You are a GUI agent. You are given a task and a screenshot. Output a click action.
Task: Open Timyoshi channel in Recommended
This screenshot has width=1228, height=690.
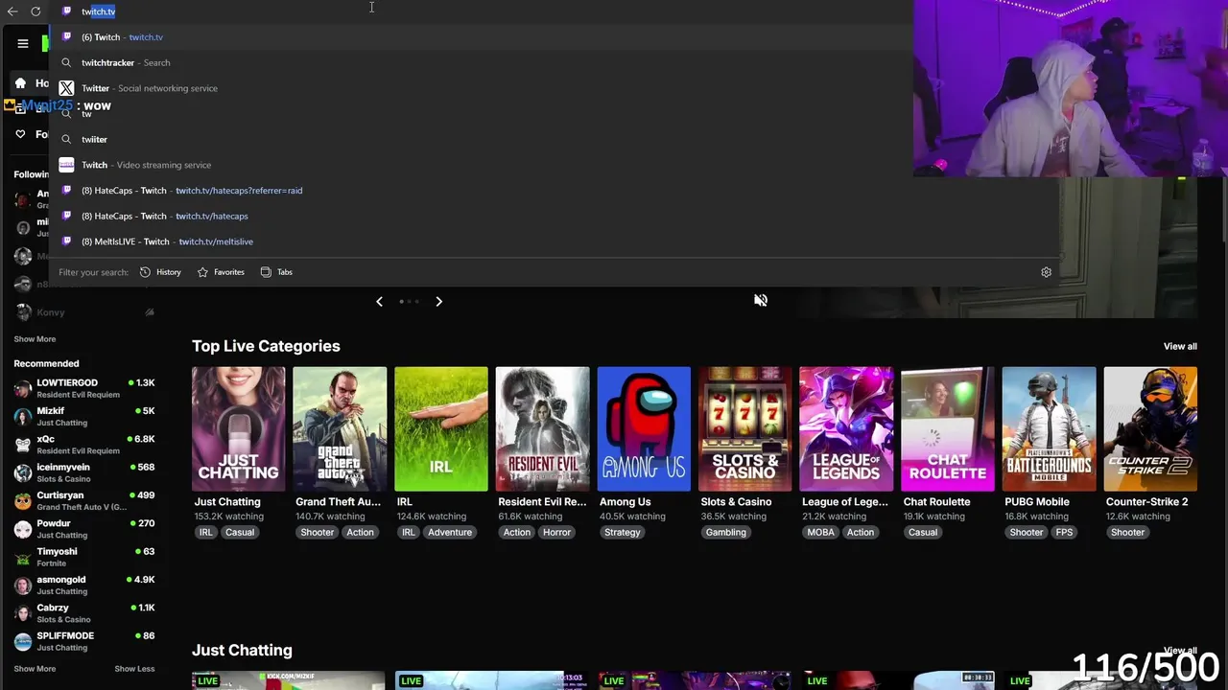(x=84, y=557)
